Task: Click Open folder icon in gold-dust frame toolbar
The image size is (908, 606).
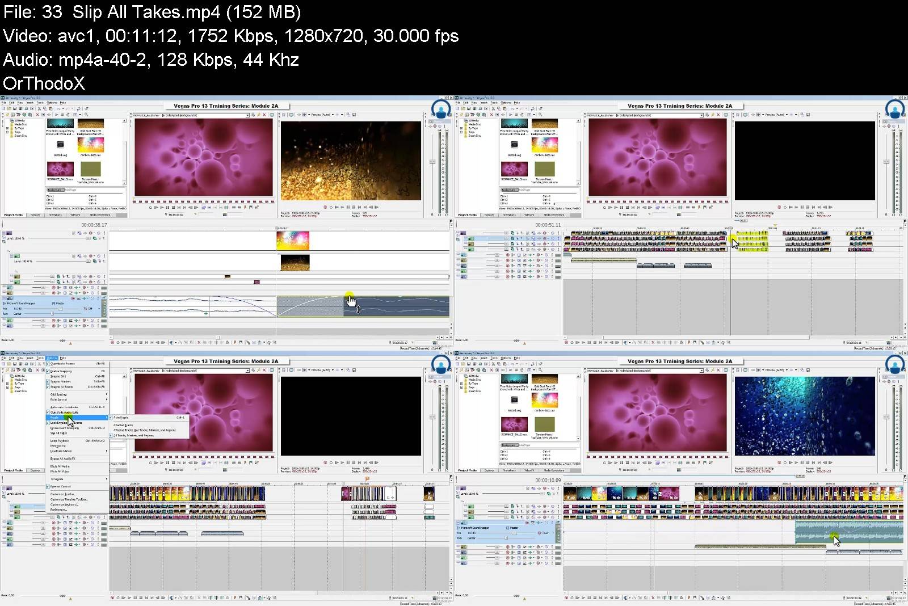Action: 9,108
